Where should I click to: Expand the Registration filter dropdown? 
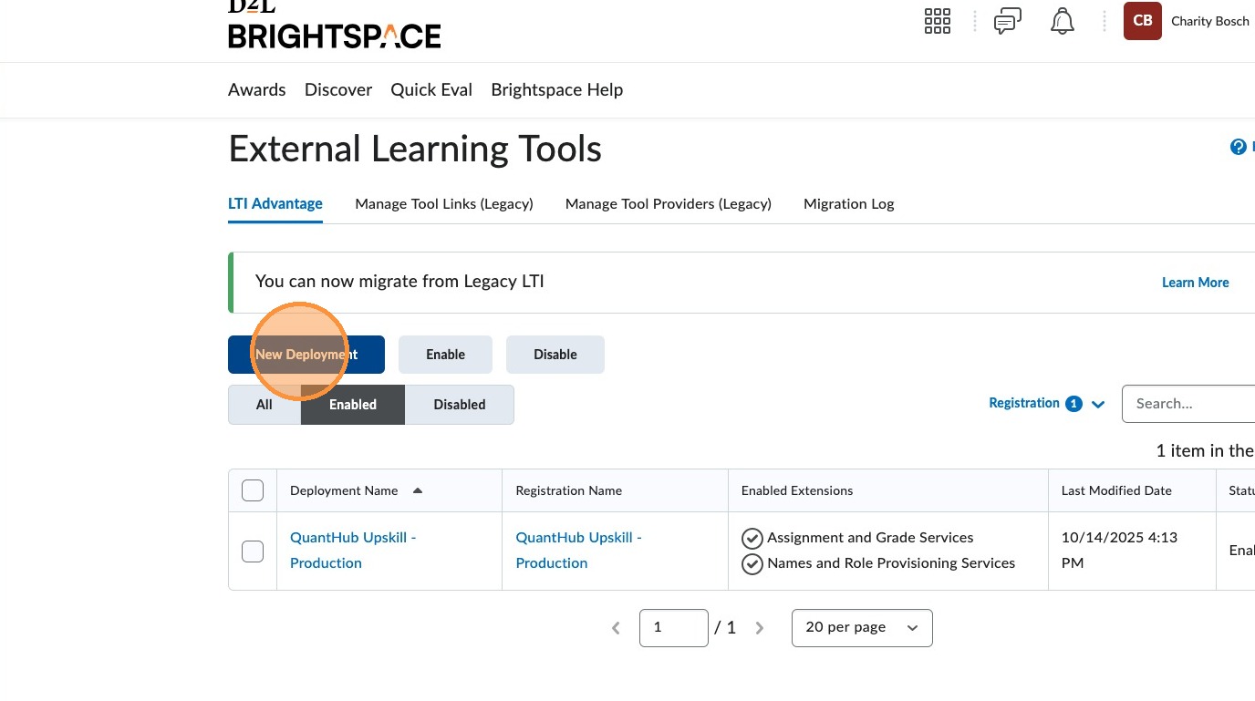[x=1046, y=404]
